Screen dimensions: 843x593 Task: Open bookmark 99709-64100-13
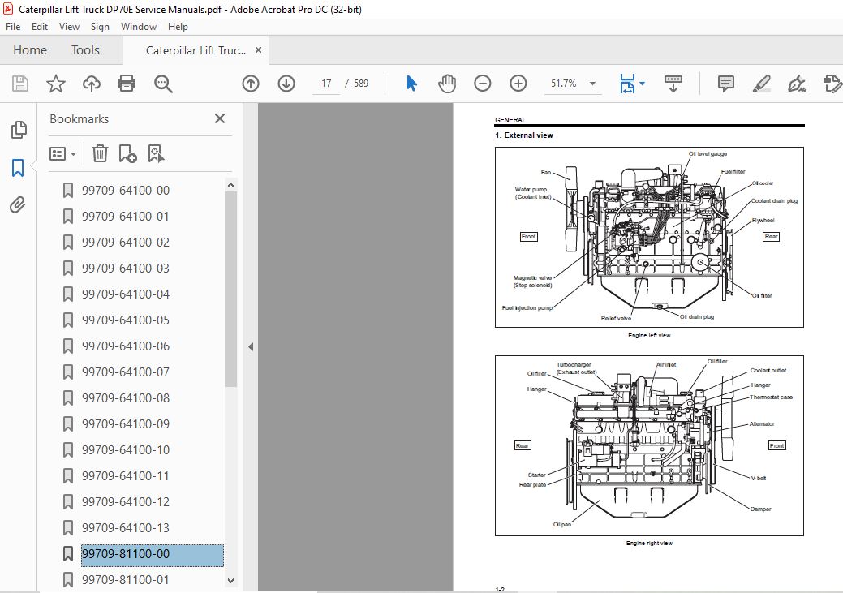coord(126,527)
